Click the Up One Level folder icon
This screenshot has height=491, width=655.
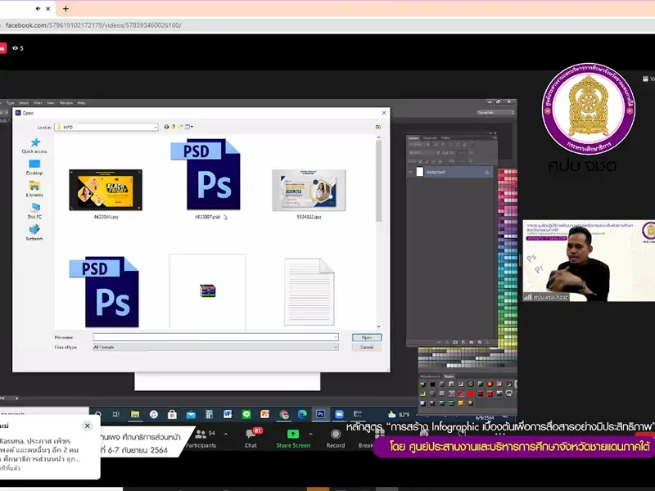174,127
